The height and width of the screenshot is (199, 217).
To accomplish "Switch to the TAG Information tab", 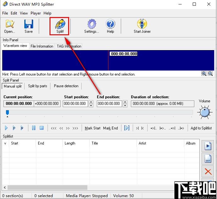I will pos(69,46).
